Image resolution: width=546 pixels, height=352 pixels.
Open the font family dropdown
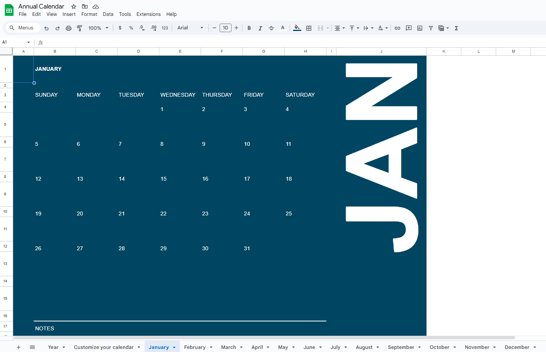189,28
